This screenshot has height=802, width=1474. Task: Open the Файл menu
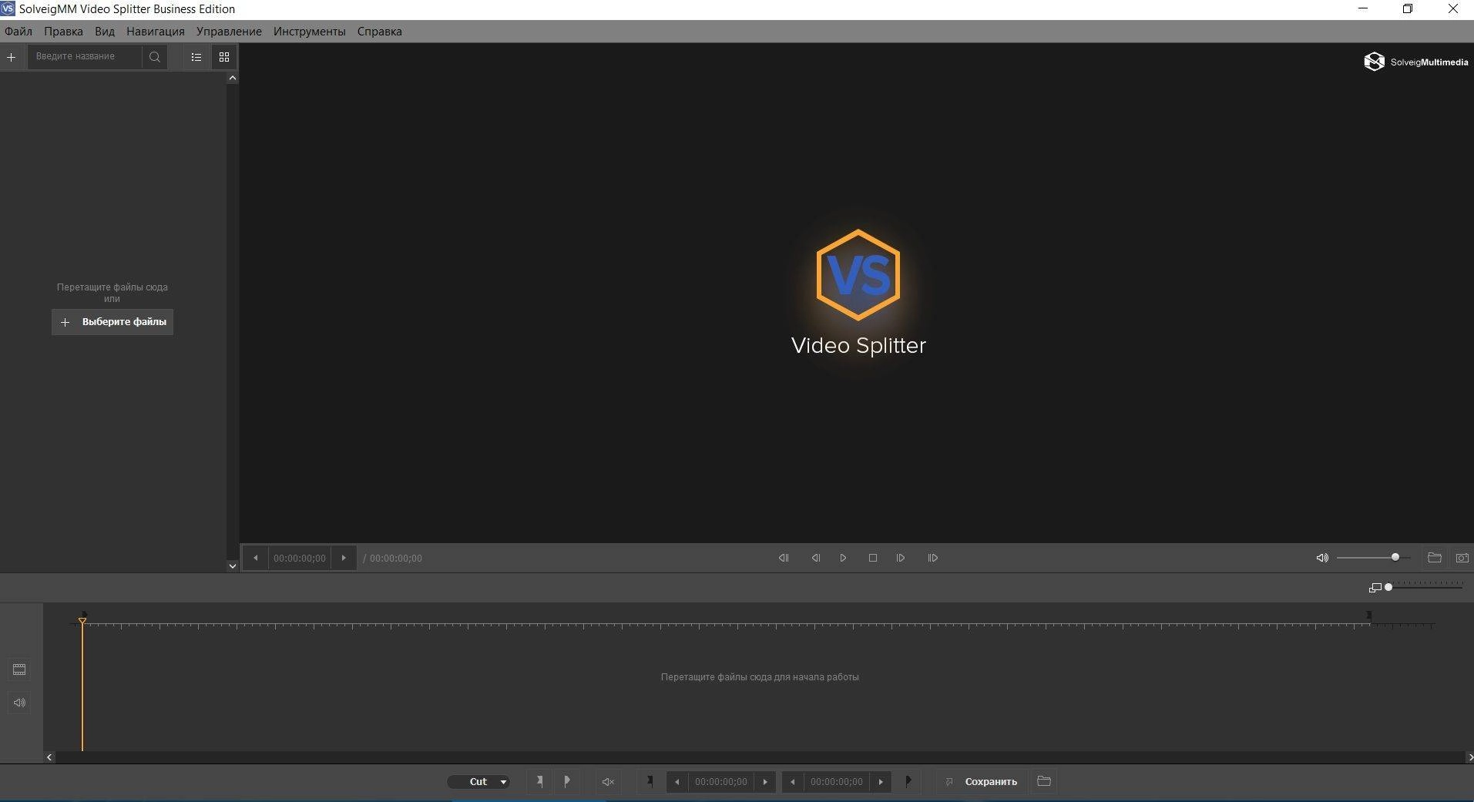point(18,32)
